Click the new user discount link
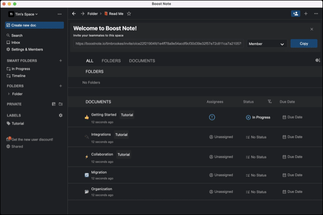The height and width of the screenshot is (215, 323). (x=30, y=140)
